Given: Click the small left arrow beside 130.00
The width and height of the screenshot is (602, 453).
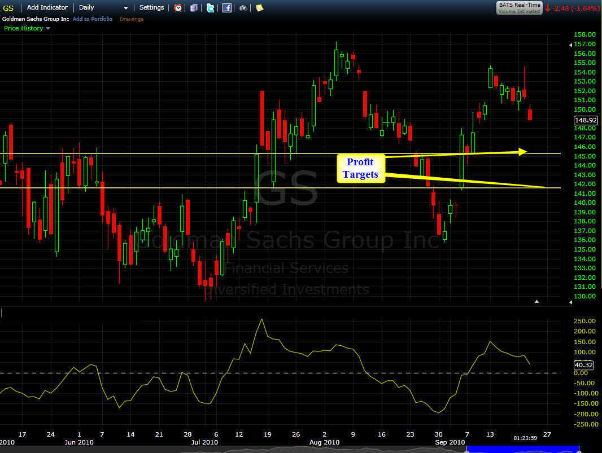Looking at the screenshot, I should [x=570, y=302].
